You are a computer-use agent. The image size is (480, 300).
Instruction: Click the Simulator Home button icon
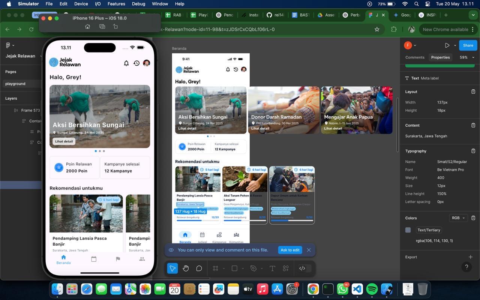tap(87, 27)
